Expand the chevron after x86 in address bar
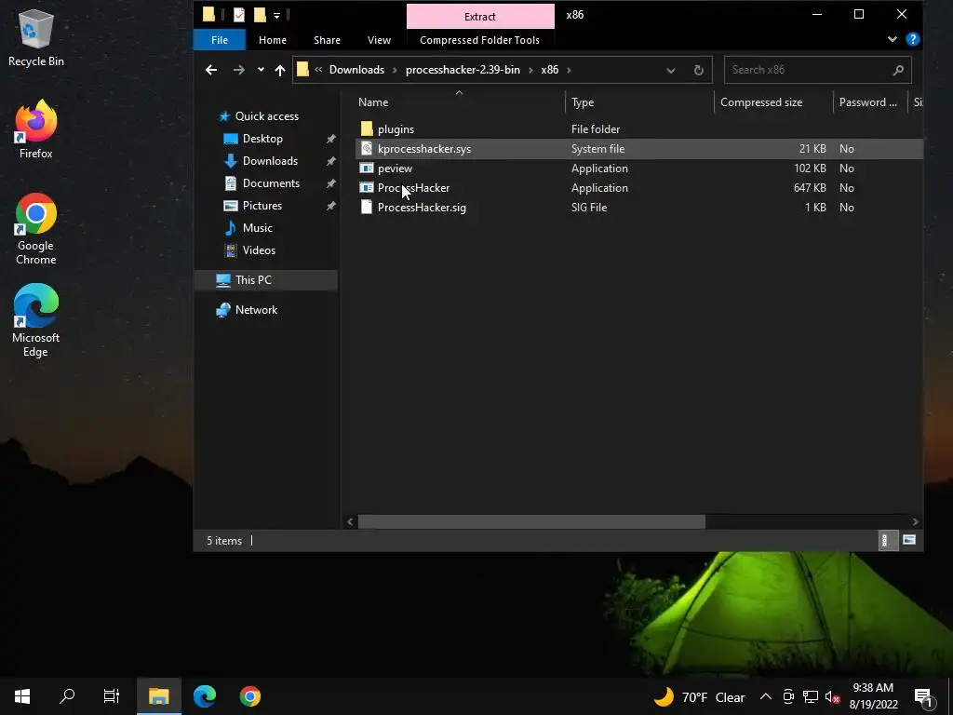Image resolution: width=953 pixels, height=715 pixels. (x=569, y=70)
